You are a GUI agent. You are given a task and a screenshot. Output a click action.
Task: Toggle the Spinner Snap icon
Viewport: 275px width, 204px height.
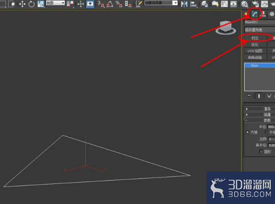128,4
